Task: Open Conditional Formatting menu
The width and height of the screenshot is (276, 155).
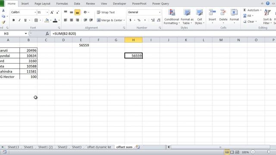Action: point(172,17)
